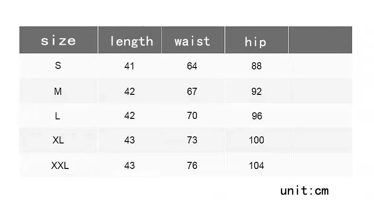
Task: Click the S hip value 88
Action: [x=257, y=66]
